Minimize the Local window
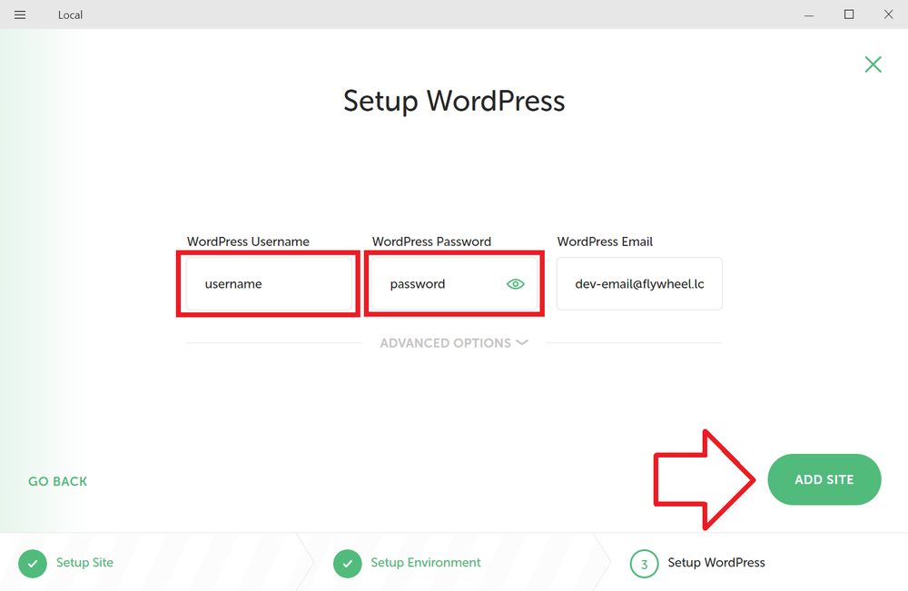908x591 pixels. tap(809, 15)
